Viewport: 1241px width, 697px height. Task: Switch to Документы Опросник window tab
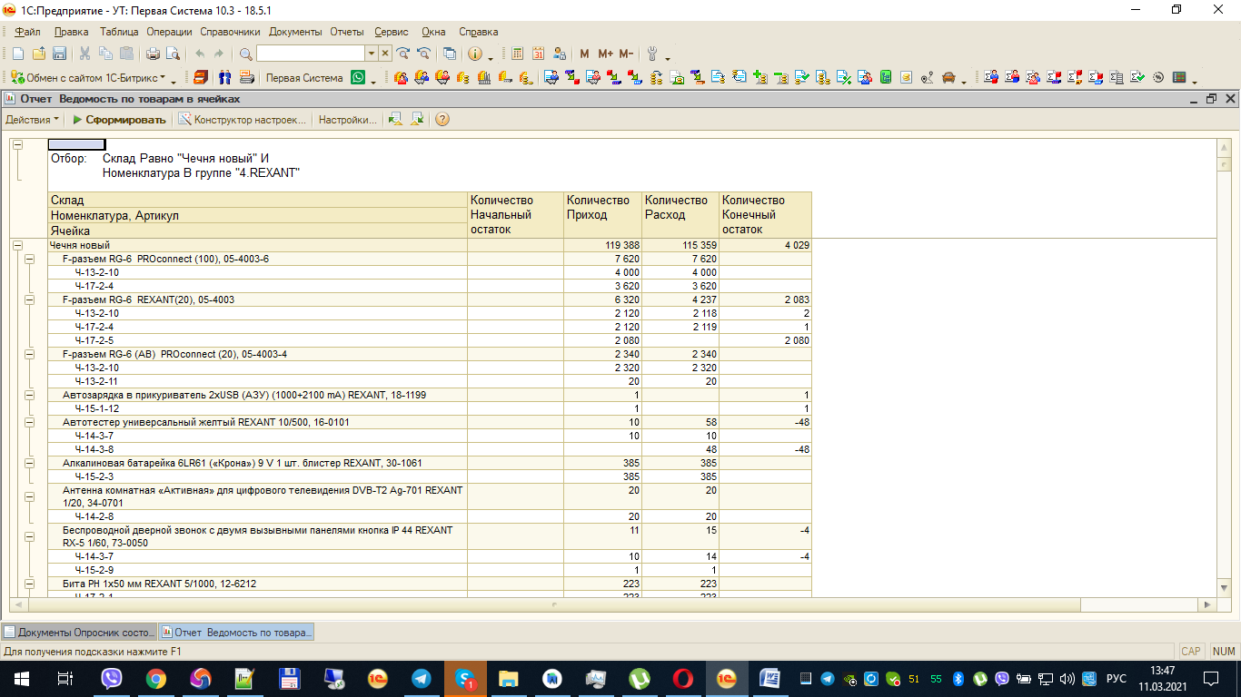(x=79, y=632)
